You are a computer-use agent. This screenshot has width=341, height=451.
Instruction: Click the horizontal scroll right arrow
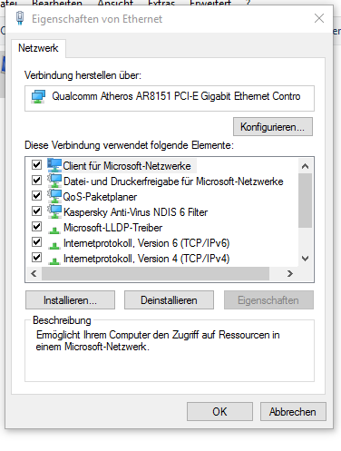point(290,274)
